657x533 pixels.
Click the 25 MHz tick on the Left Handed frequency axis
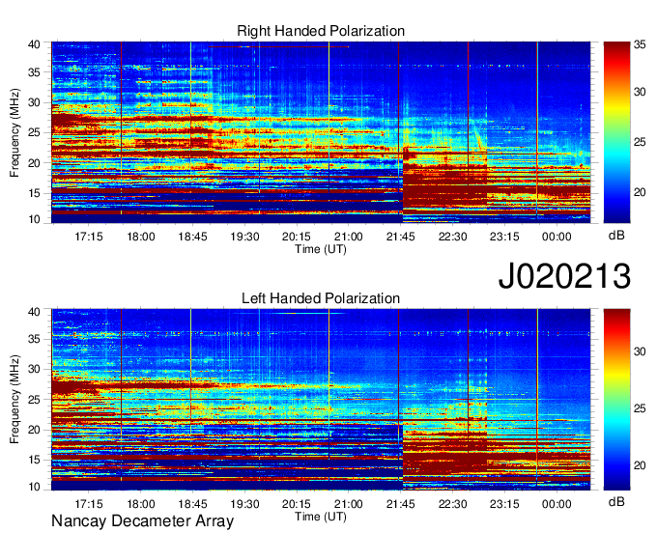tap(34, 400)
